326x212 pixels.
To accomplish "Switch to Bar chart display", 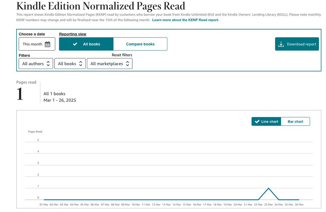I will tap(295, 121).
